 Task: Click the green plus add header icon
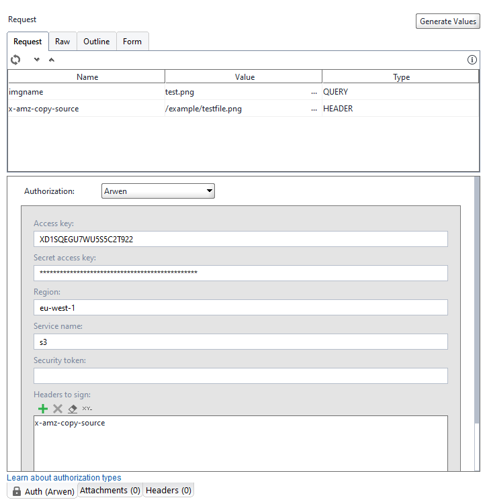pos(43,408)
